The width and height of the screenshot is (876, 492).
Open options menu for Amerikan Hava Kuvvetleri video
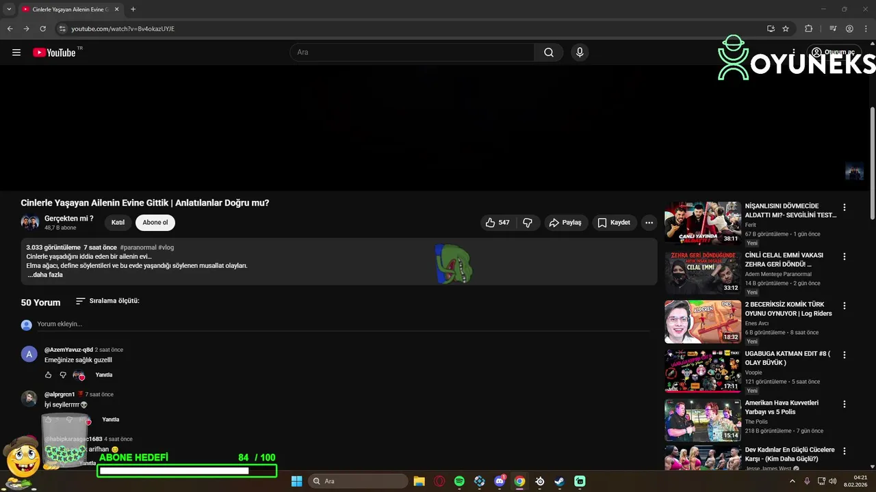click(844, 405)
